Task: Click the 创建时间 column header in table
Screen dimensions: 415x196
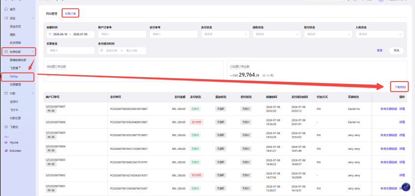Action: (x=271, y=97)
